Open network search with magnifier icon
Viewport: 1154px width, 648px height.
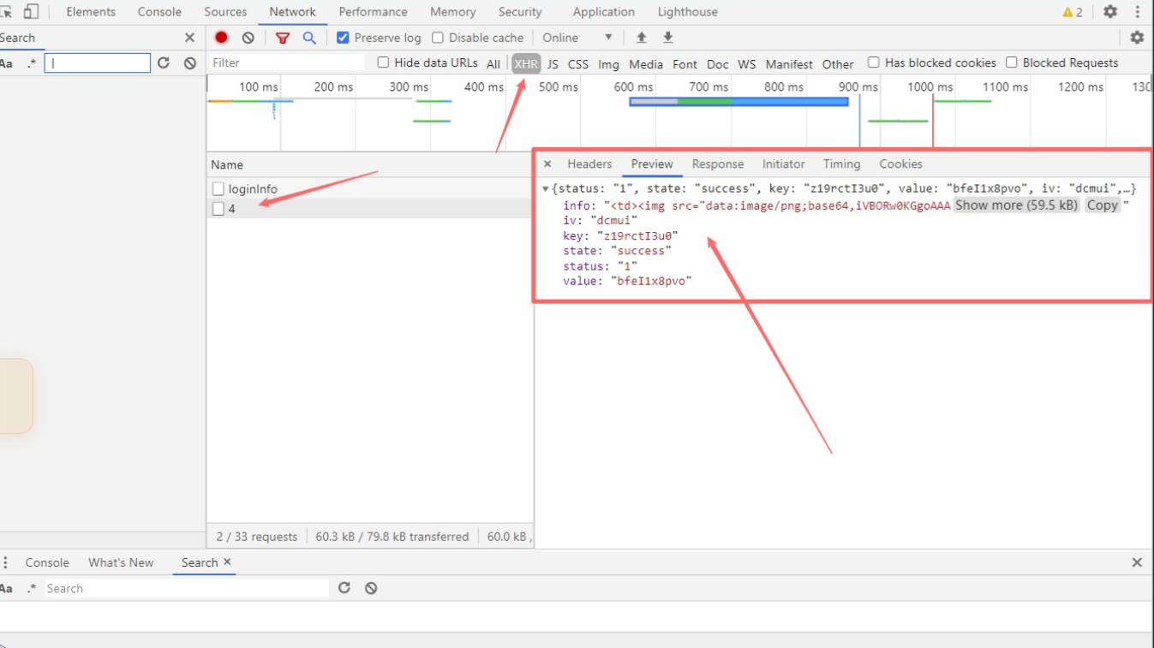coord(309,38)
